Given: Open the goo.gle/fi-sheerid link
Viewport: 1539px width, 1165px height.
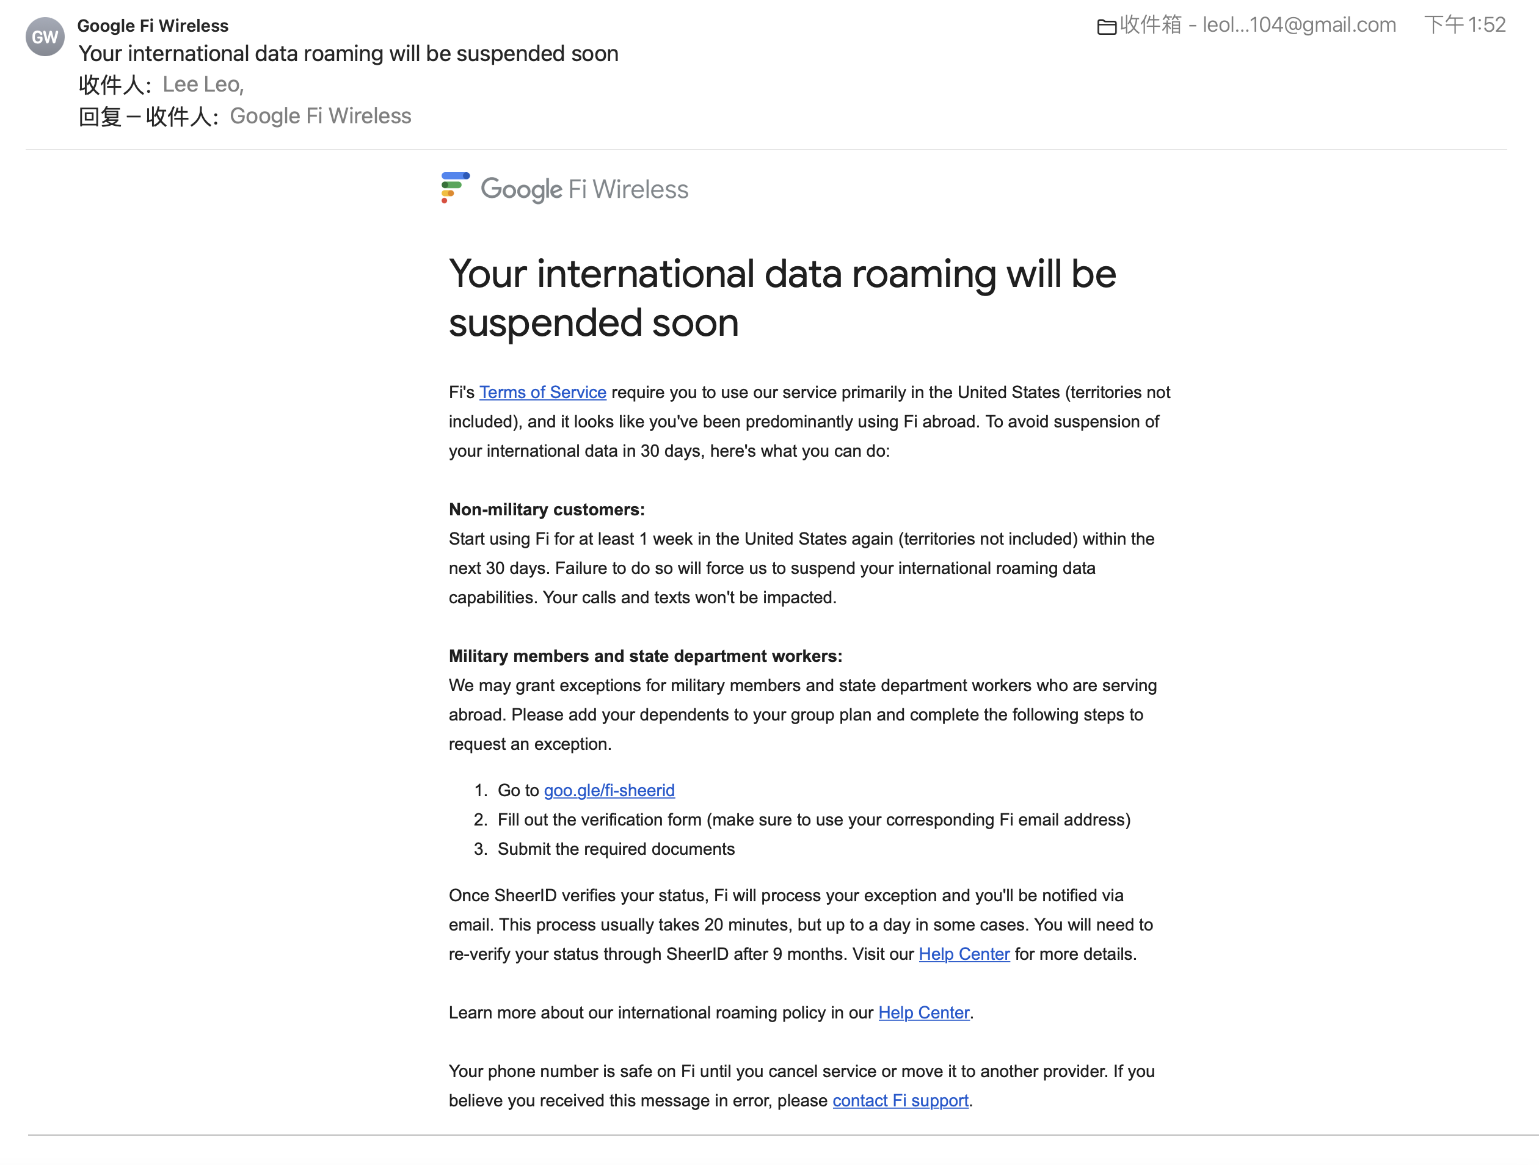Looking at the screenshot, I should (x=609, y=790).
